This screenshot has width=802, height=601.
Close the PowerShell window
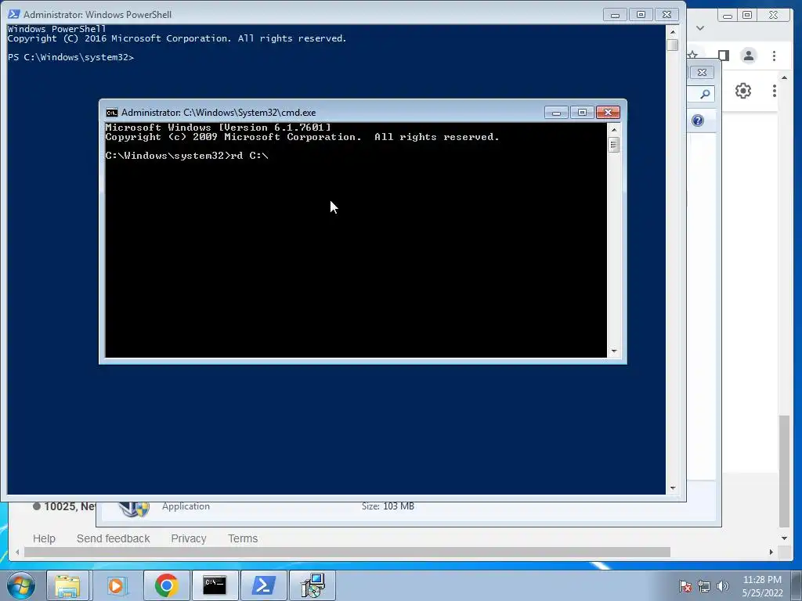(x=667, y=15)
